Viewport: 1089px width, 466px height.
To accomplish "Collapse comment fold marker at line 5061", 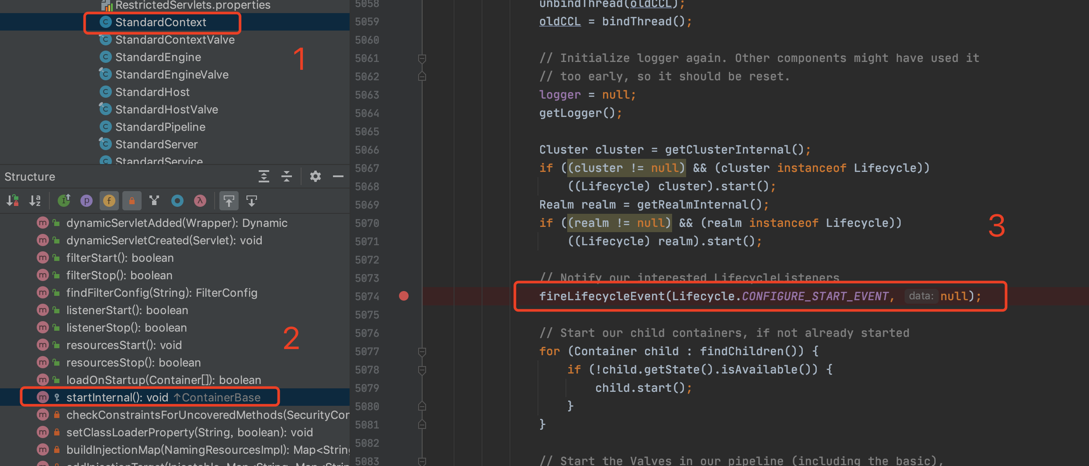I will (422, 58).
